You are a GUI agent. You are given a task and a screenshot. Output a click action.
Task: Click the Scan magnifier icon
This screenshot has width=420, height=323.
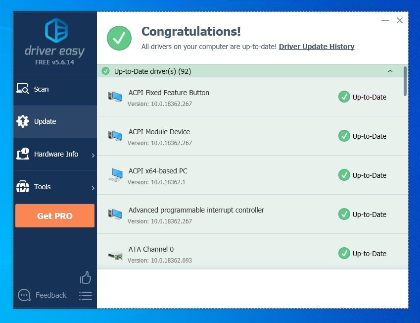pyautogui.click(x=22, y=89)
